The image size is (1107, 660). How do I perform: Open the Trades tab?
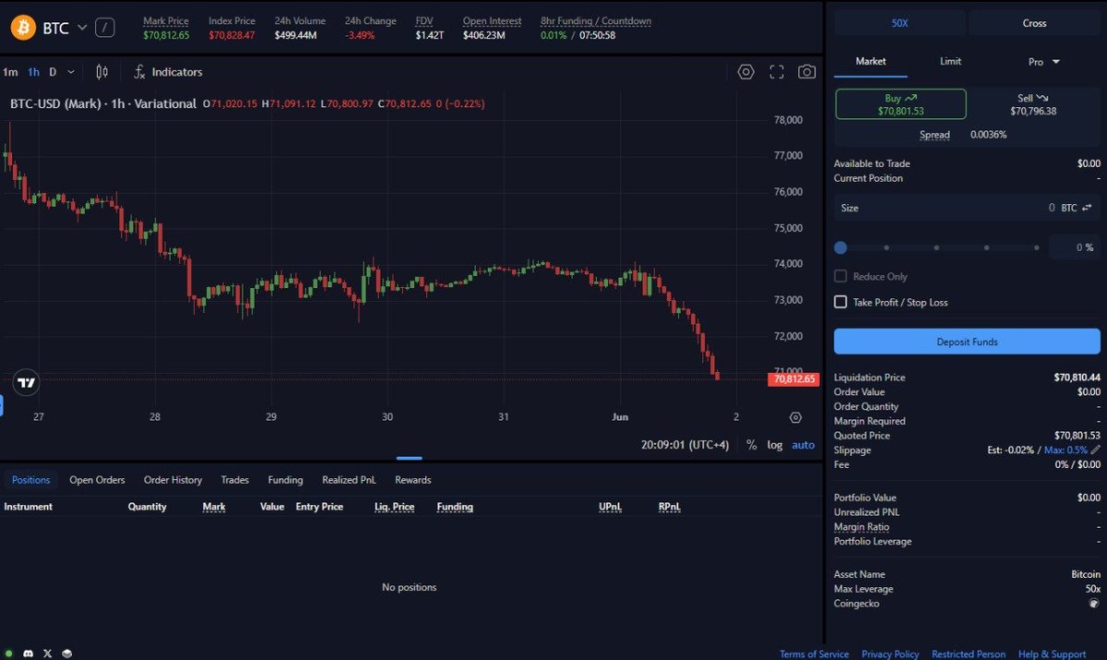pyautogui.click(x=235, y=480)
